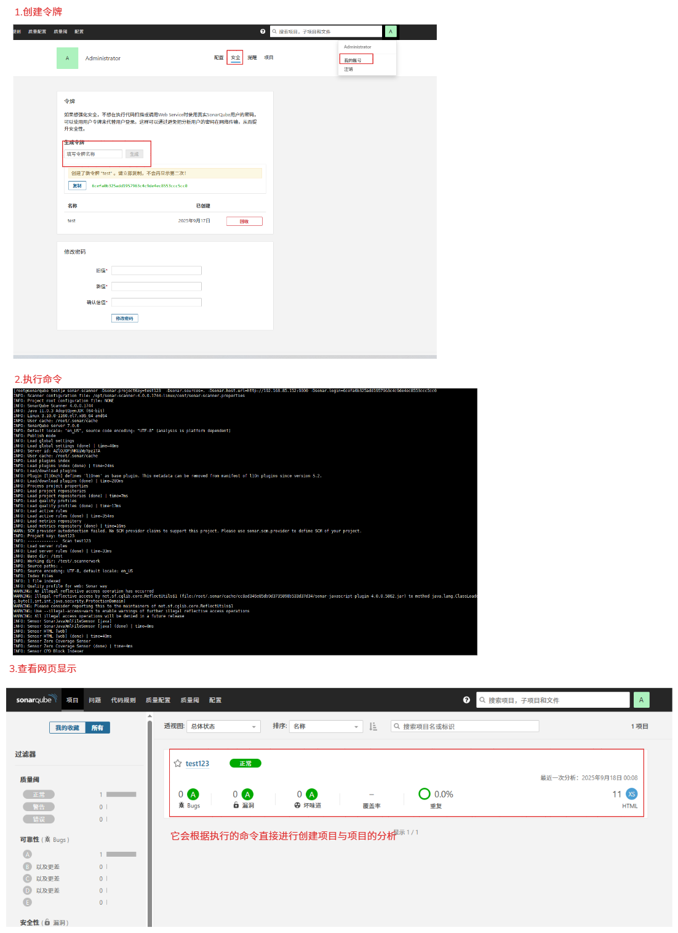Click the 回收 button for test token
Screen dimensions: 678x933
(244, 221)
